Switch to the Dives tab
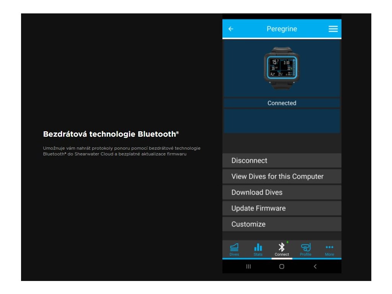Viewport: 392px width, 294px height. 234,250
